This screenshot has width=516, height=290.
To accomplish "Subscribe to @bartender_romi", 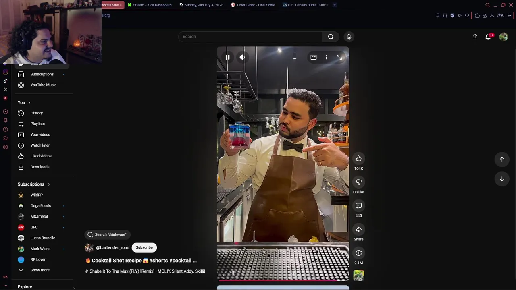I will [x=144, y=247].
